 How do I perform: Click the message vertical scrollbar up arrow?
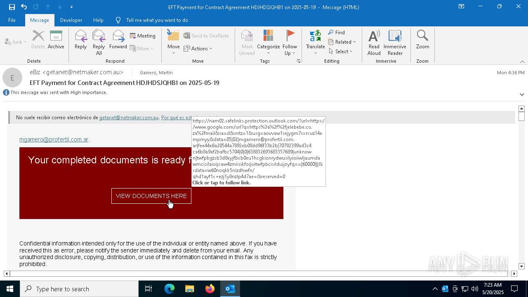point(521,108)
